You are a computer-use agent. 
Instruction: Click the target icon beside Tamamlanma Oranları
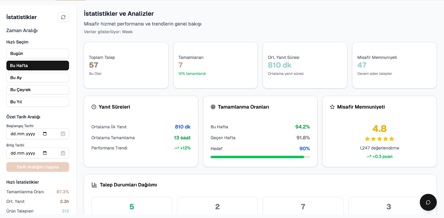[x=213, y=107]
